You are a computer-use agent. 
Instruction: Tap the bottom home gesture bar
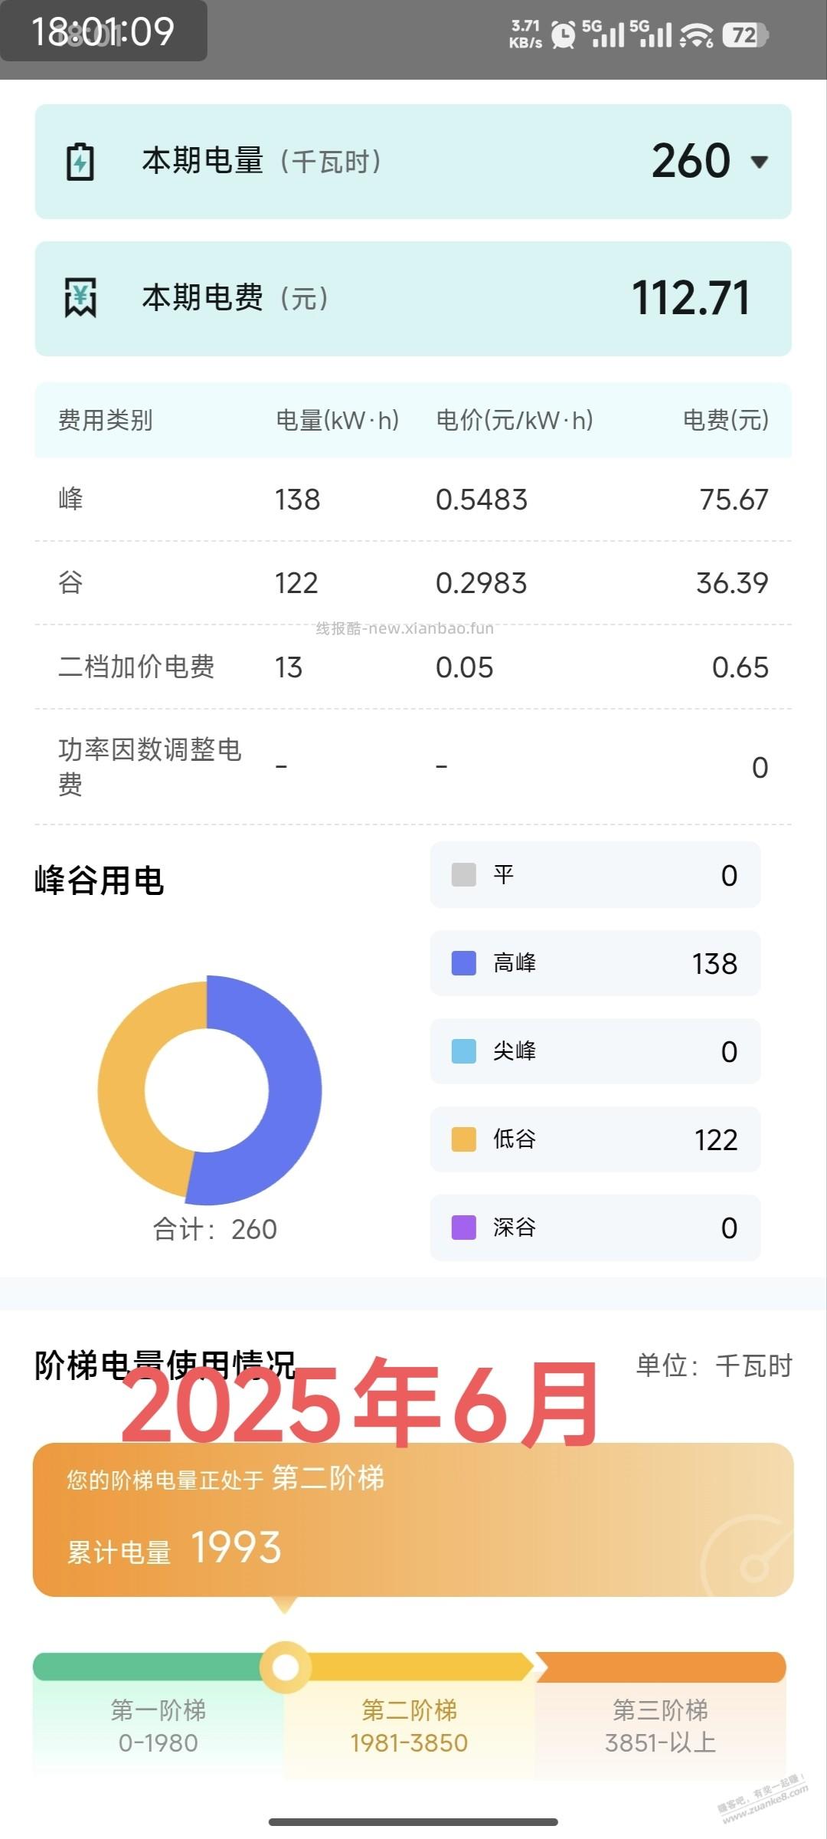pyautogui.click(x=413, y=1822)
